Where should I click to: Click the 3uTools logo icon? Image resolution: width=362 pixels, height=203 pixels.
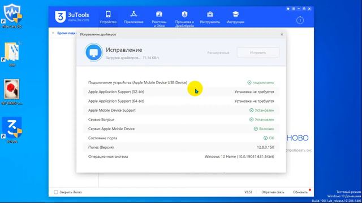(61, 17)
